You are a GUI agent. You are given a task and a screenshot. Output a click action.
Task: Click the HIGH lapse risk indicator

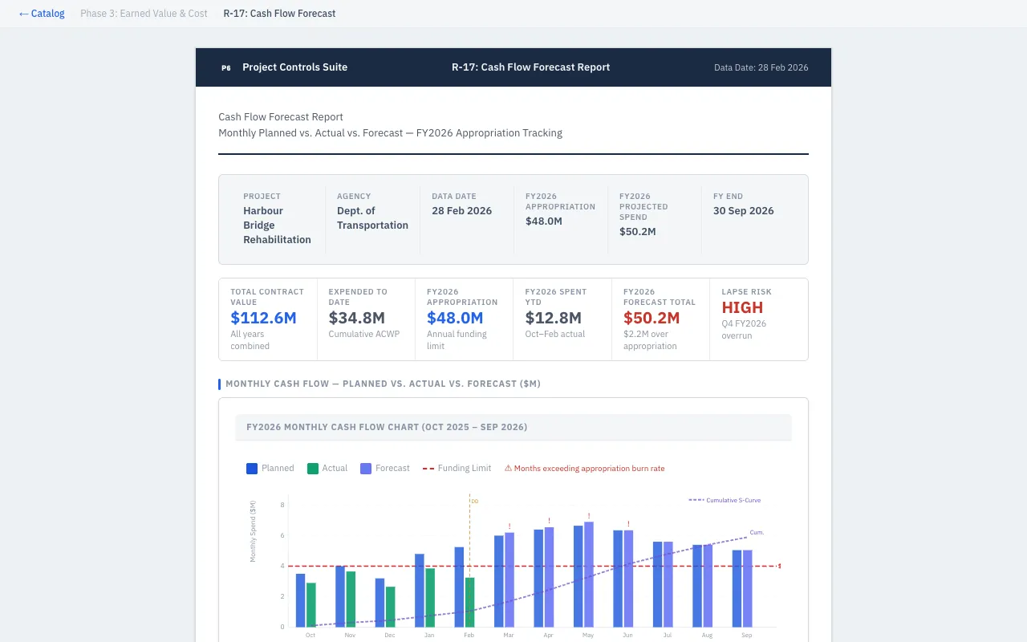pyautogui.click(x=742, y=307)
